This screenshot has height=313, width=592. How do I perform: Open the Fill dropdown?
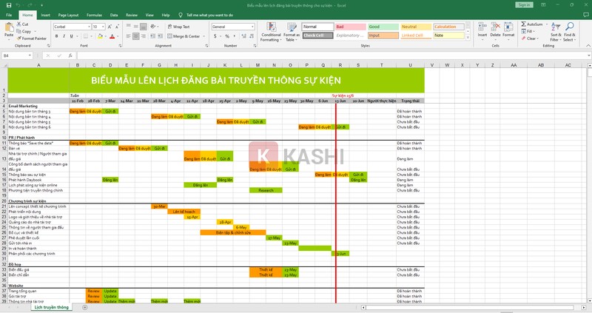(528, 31)
